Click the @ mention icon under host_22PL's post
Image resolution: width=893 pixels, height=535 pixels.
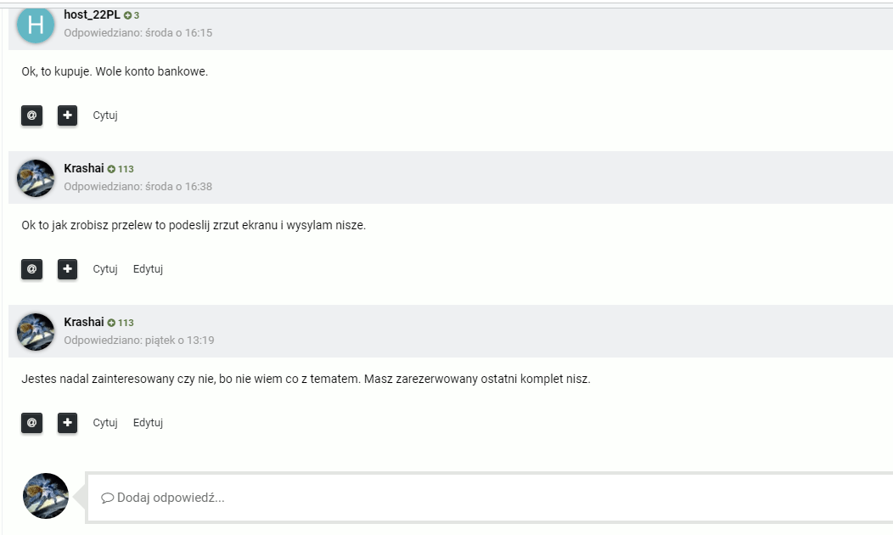click(31, 115)
